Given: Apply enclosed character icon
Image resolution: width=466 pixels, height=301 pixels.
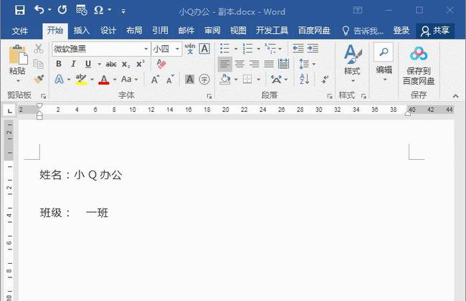Looking at the screenshot, I should pos(204,80).
